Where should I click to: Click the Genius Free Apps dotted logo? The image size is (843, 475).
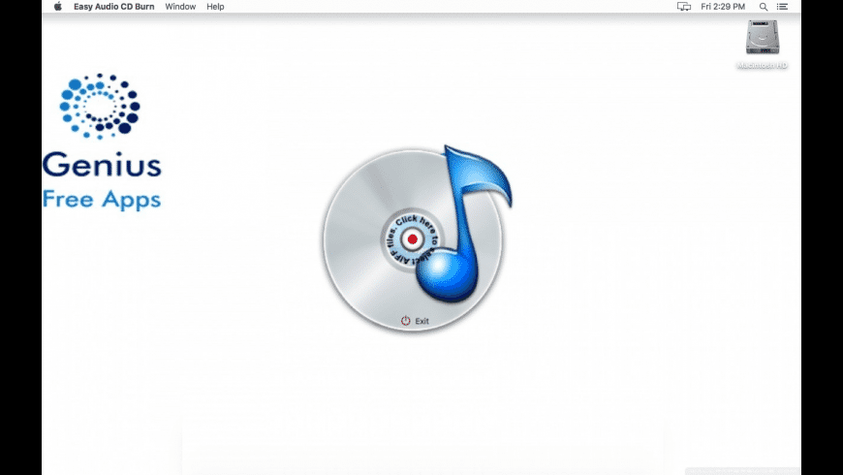tap(100, 106)
